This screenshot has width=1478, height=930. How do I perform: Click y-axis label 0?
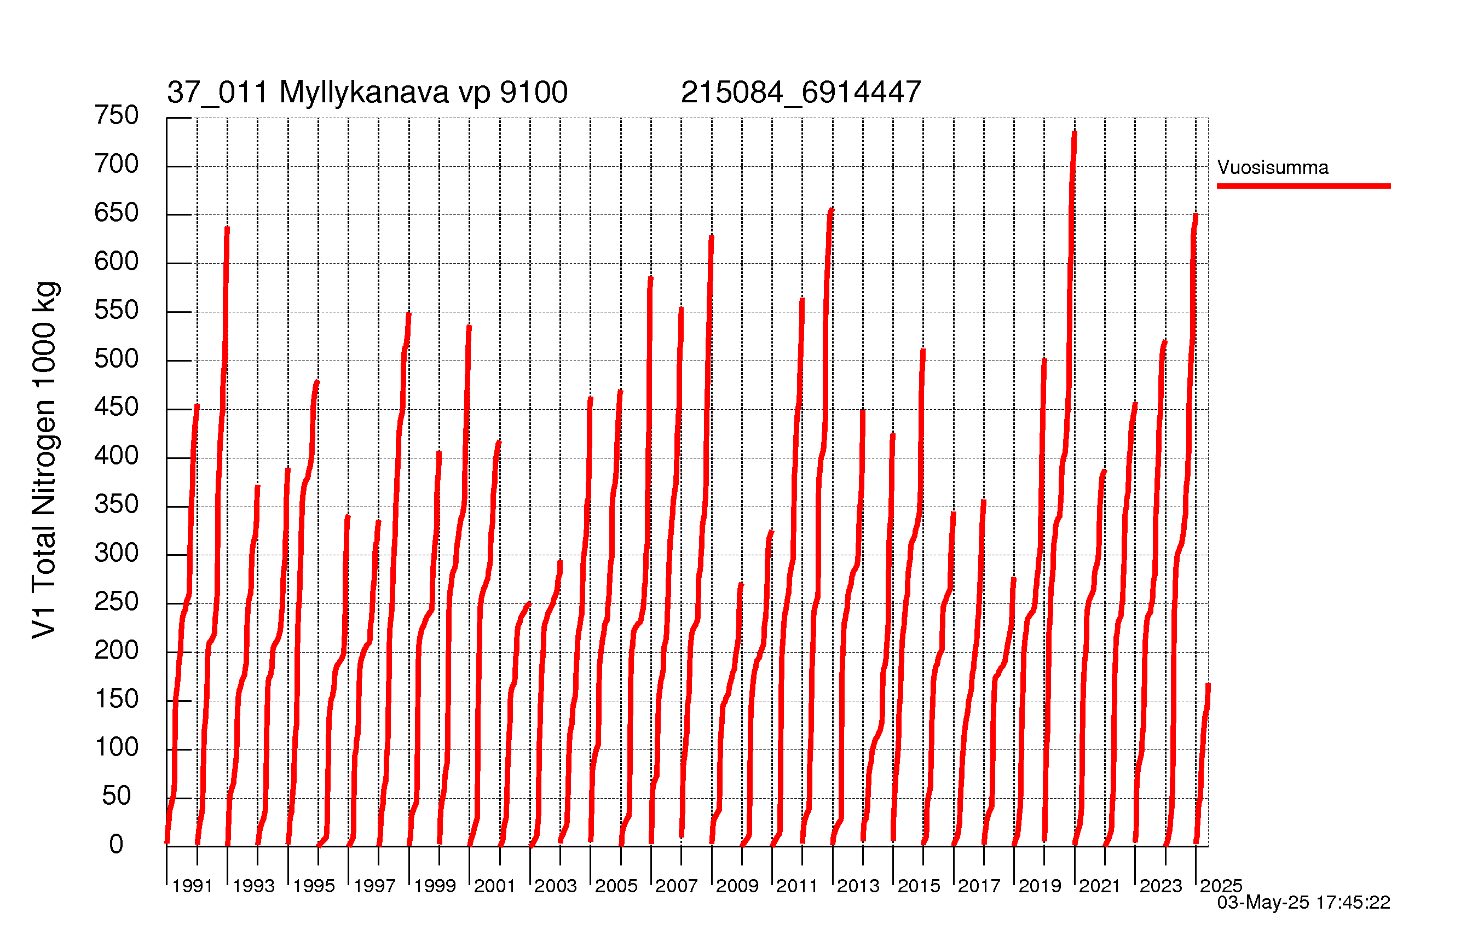coord(117,845)
